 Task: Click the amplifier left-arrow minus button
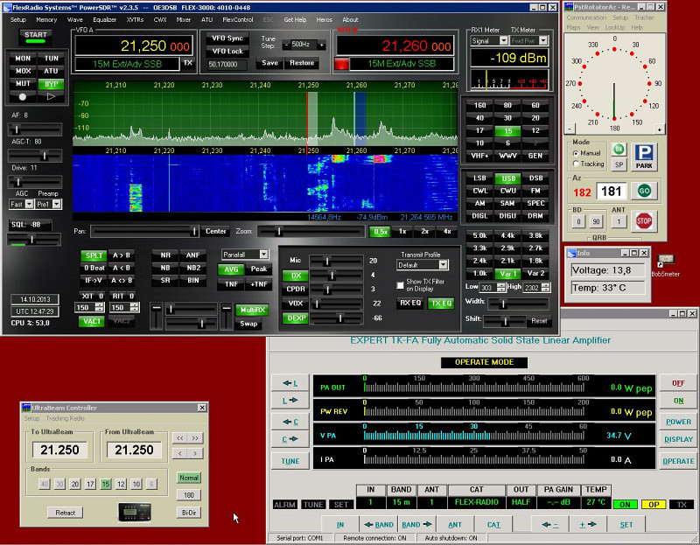coord(549,525)
